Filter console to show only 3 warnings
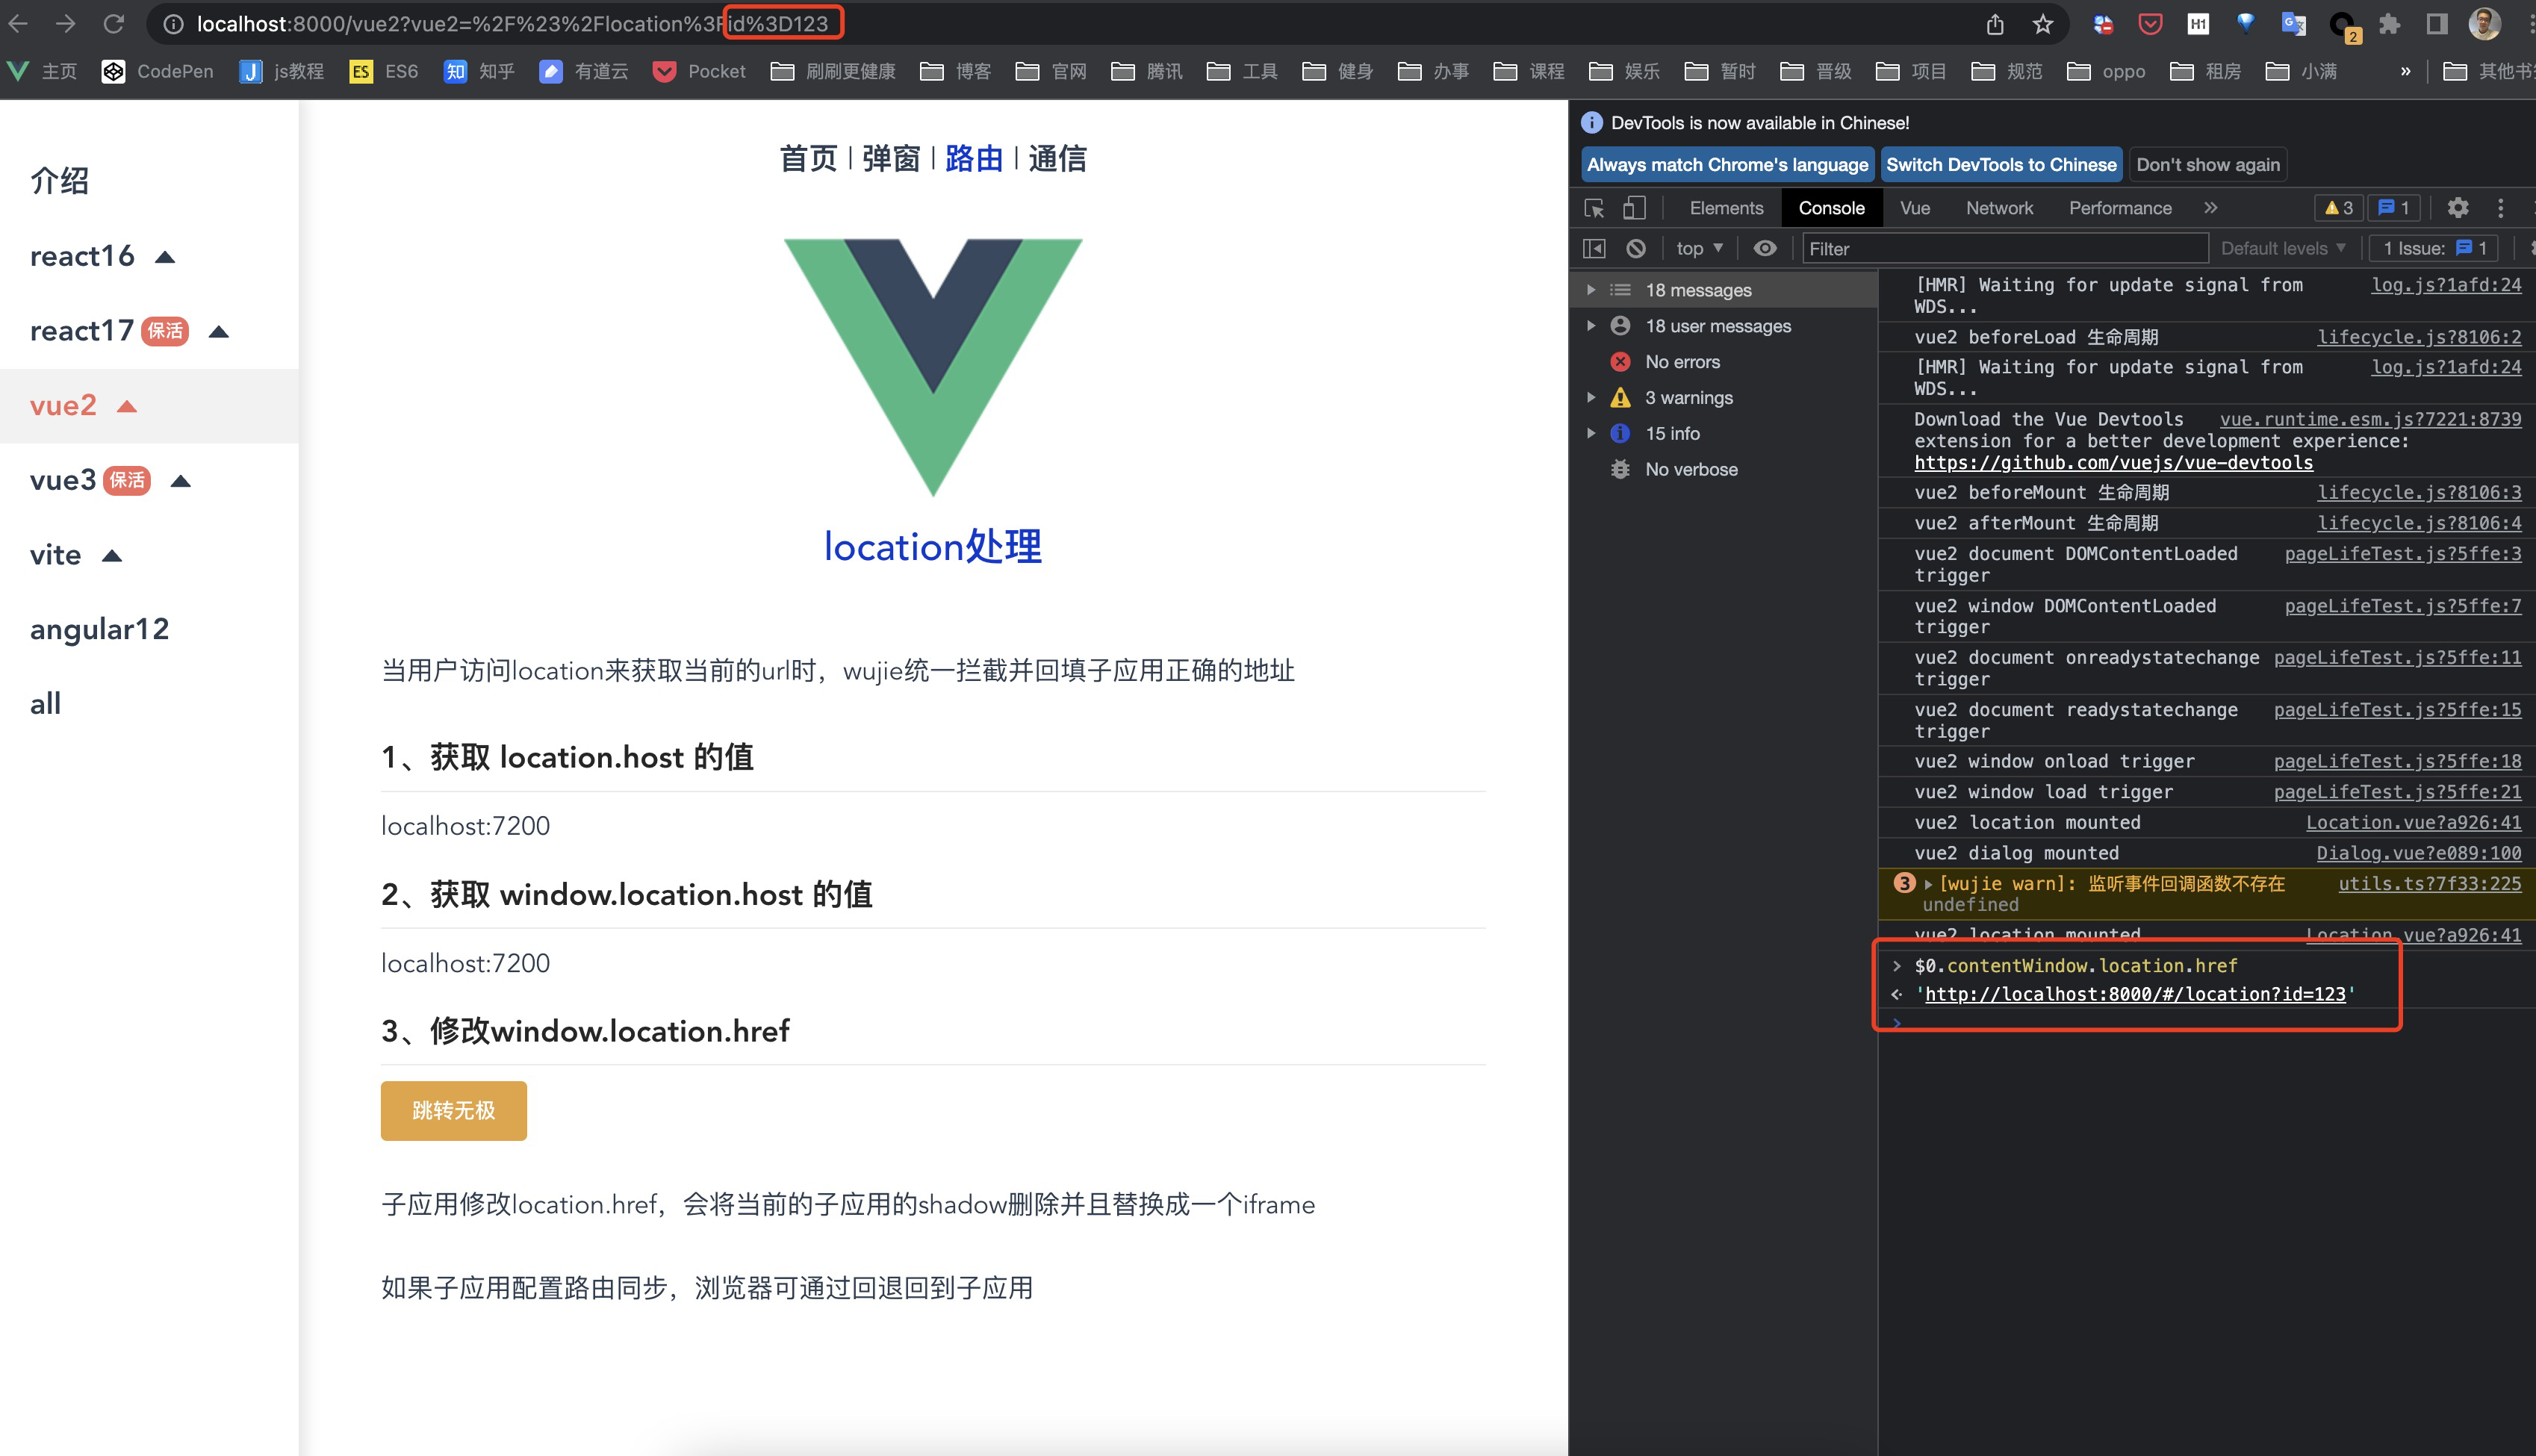 tap(1688, 397)
